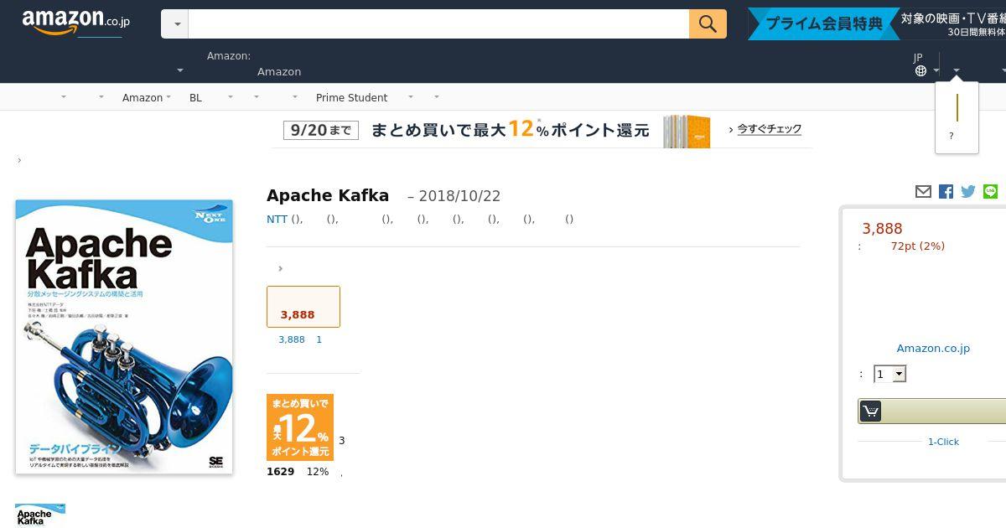This screenshot has height=528, width=1006.
Task: Click the 72pt (2%) points text
Action: (918, 246)
